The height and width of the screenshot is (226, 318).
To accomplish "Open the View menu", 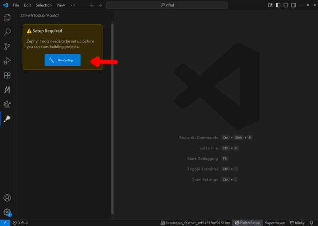I will (61, 5).
